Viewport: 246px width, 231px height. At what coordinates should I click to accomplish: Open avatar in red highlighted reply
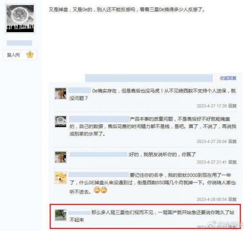[61, 215]
